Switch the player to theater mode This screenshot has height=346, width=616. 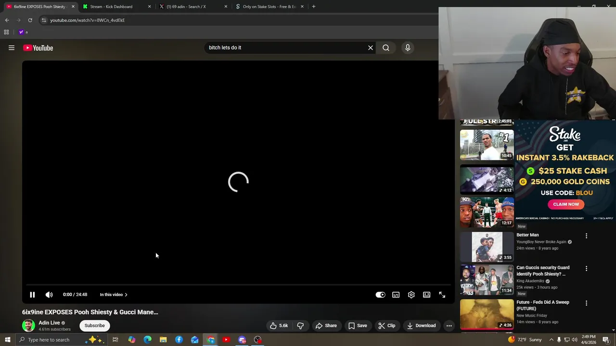426,295
